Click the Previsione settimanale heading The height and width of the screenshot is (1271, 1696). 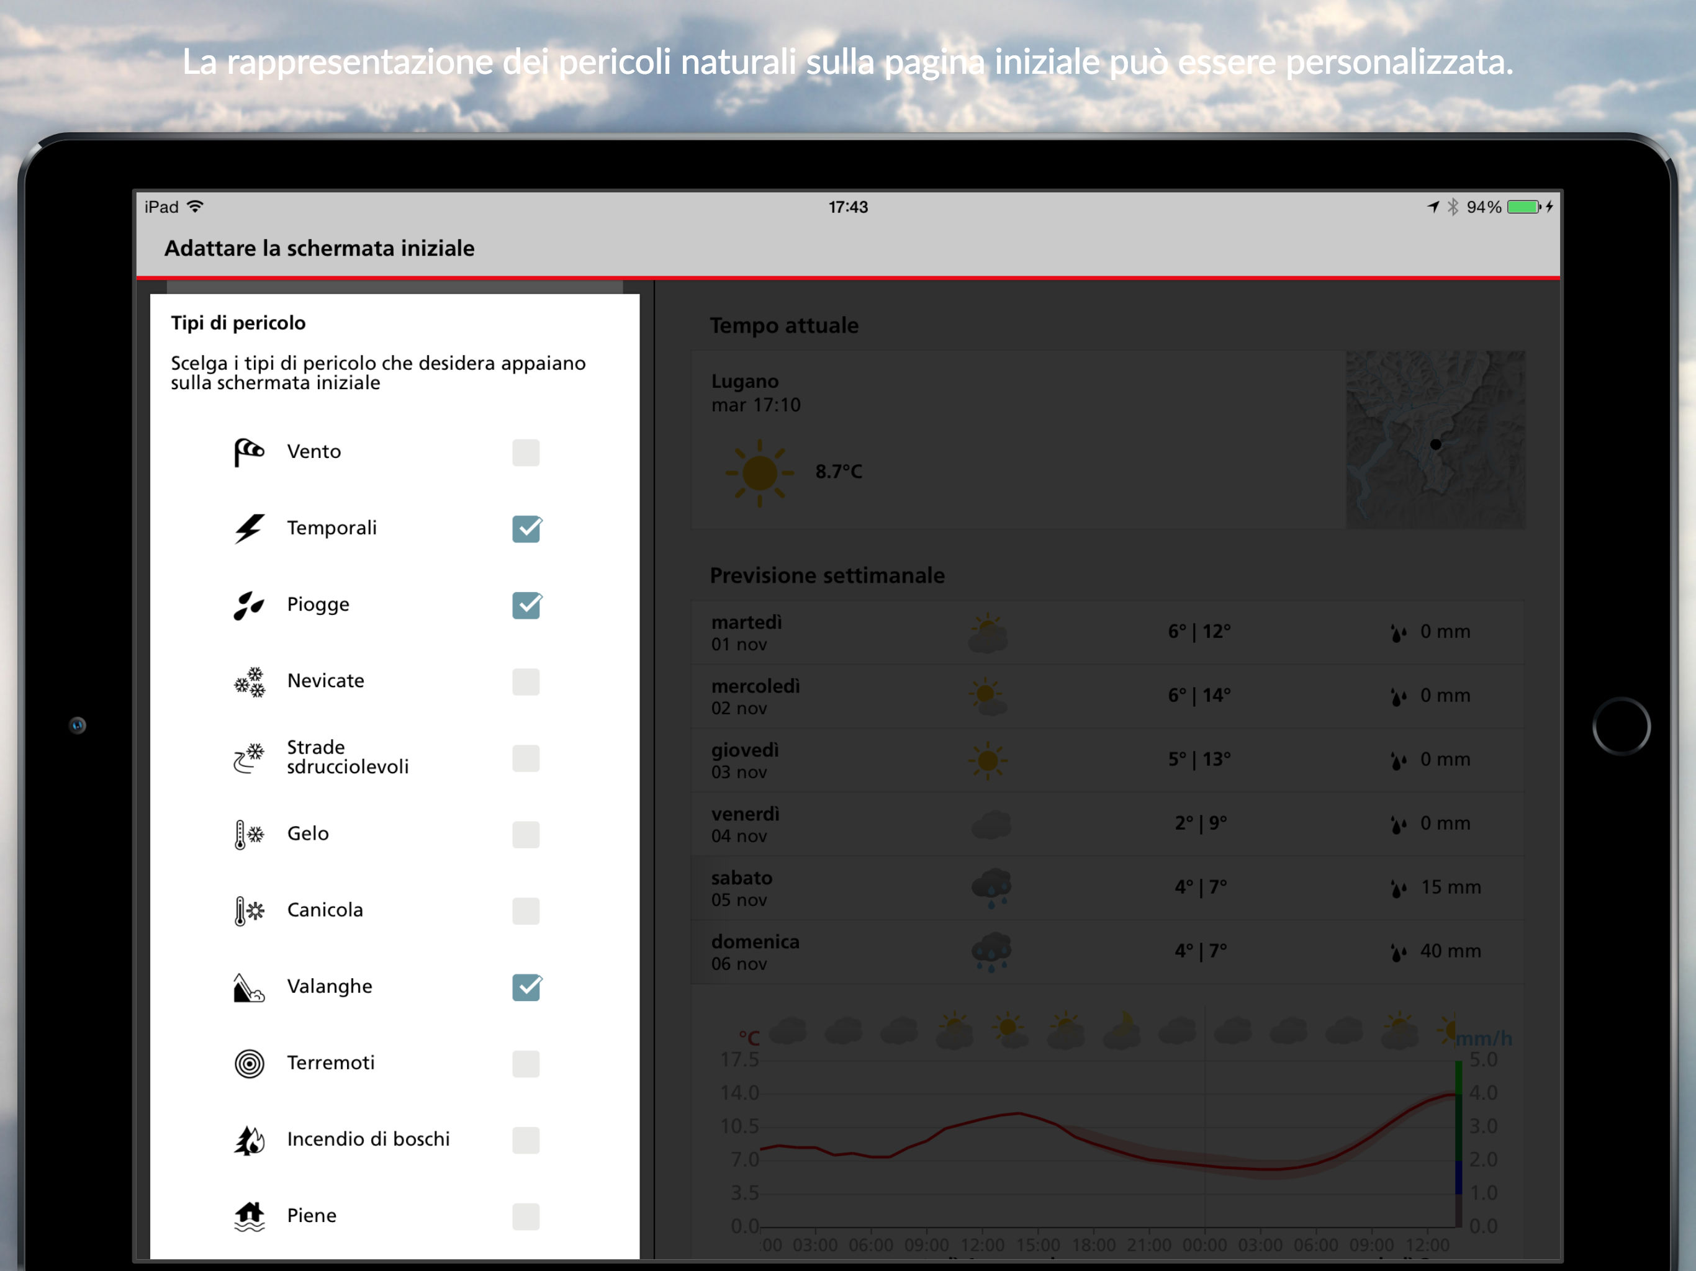coord(826,576)
